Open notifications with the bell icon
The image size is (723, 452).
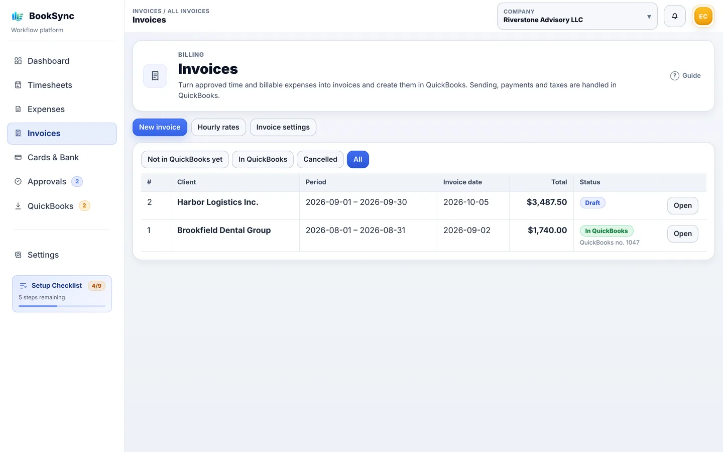[x=675, y=16]
